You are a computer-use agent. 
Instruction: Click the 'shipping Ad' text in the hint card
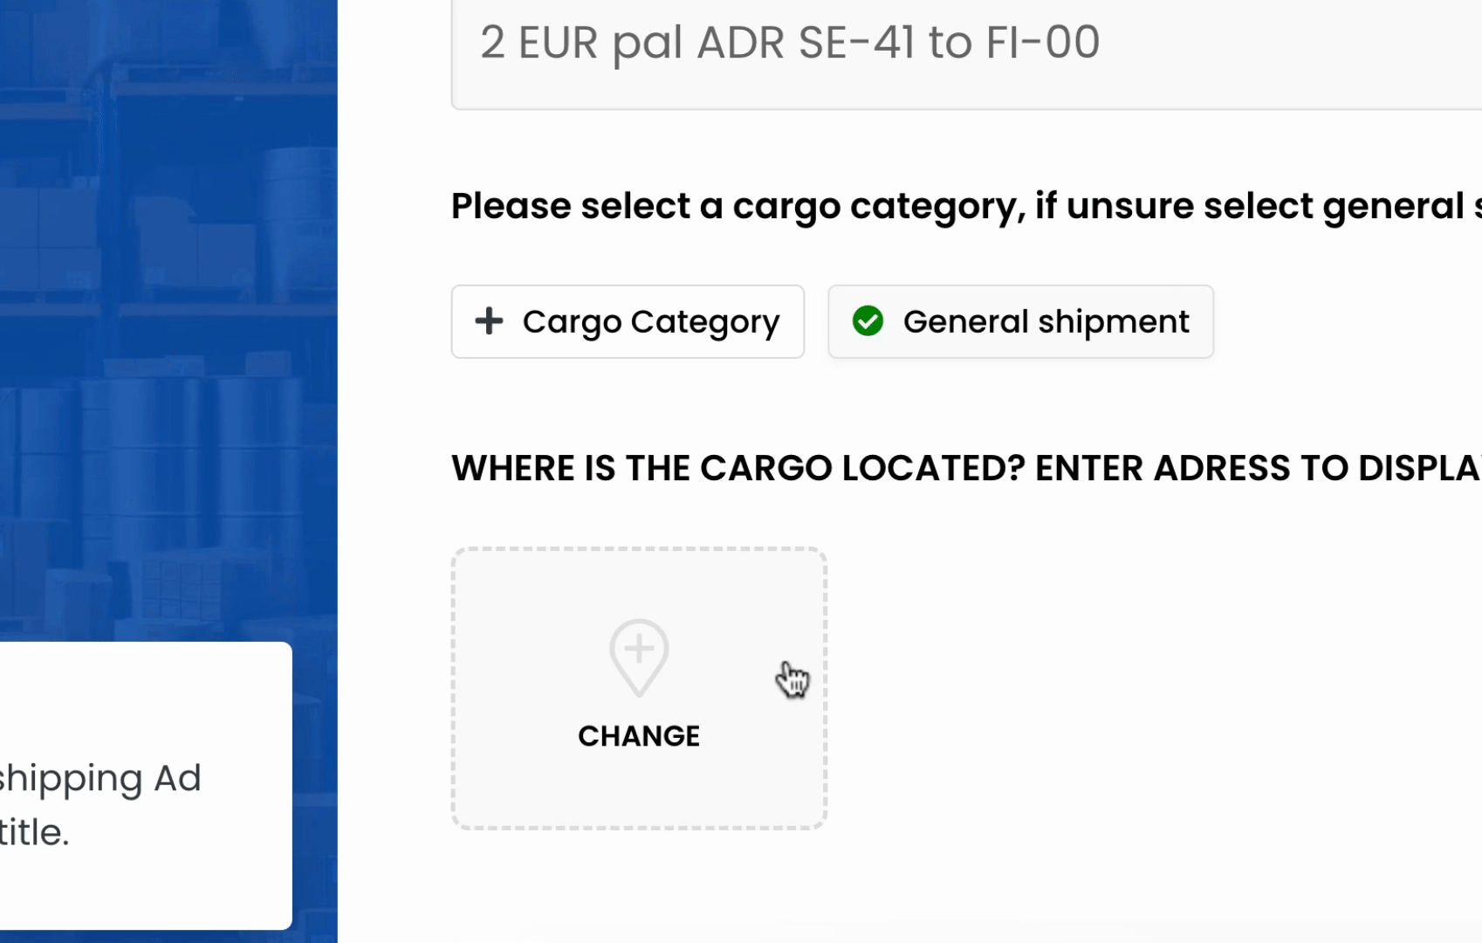pos(100,779)
